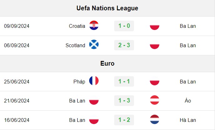The height and width of the screenshot is (130, 215).
Task: Click the Scotland team name
Action: tap(75, 45)
